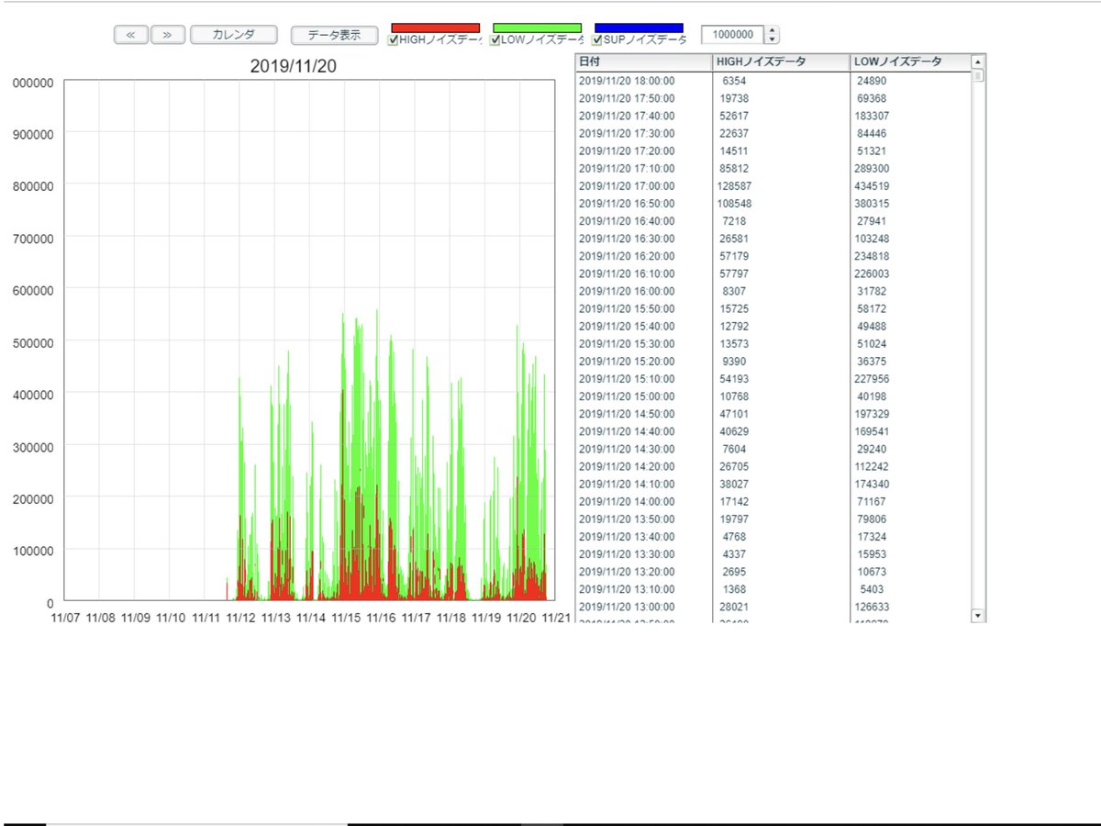Screen dimensions: 1101x826
Task: Click the 1000000 scale input field
Action: (733, 35)
